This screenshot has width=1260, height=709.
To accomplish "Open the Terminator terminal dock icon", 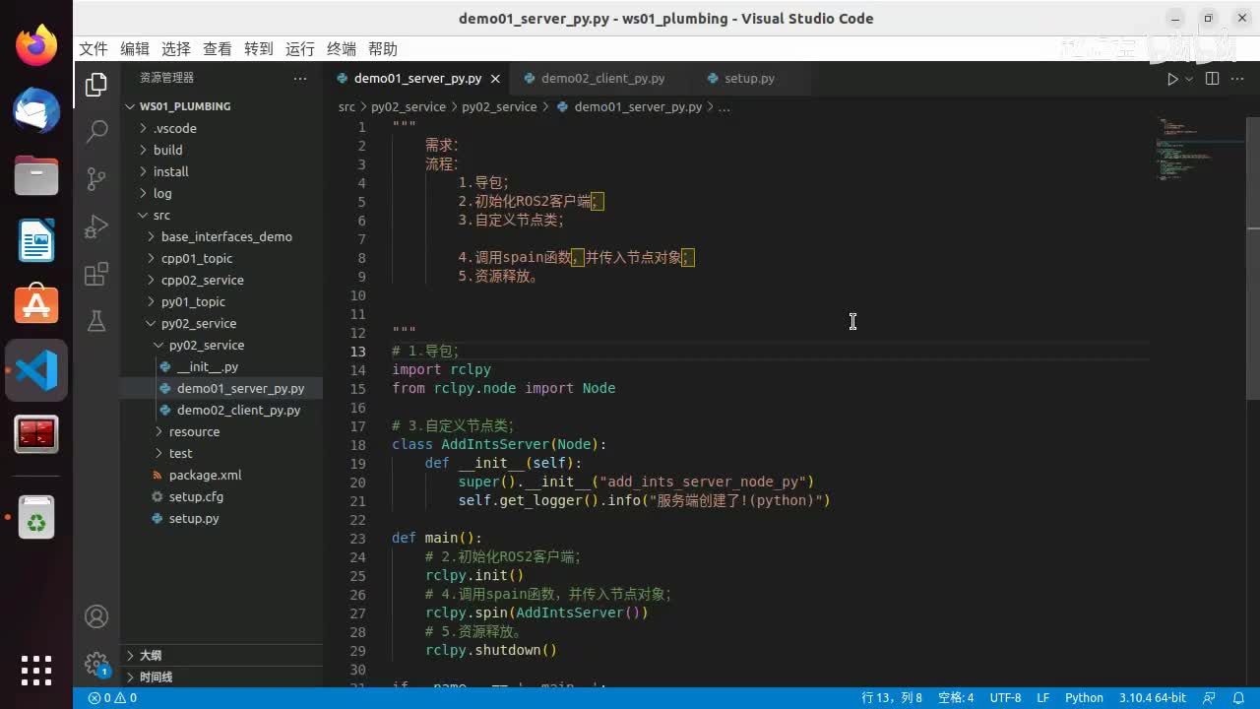I will [x=36, y=434].
